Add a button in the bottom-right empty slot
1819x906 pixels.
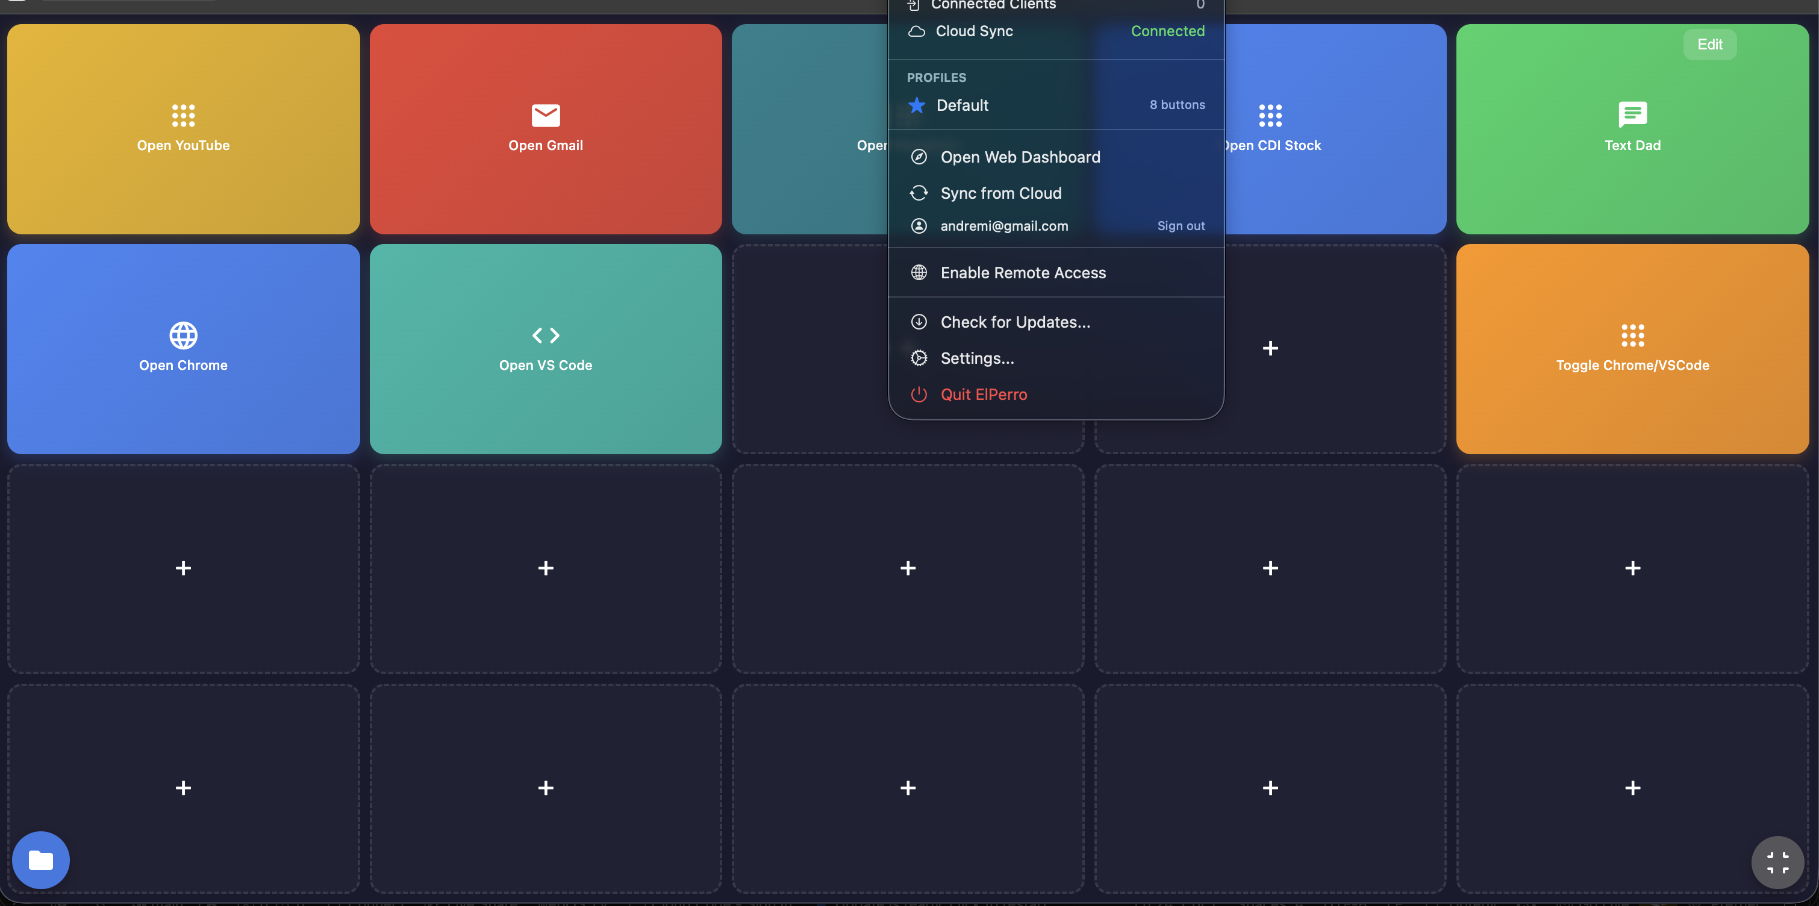tap(1632, 787)
